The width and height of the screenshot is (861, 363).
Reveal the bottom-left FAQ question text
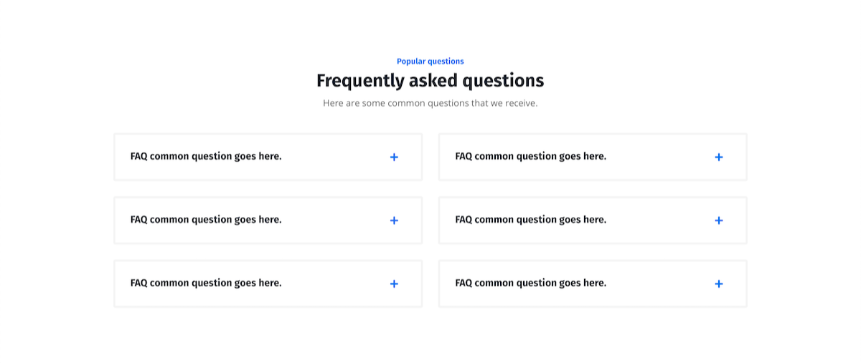(206, 283)
